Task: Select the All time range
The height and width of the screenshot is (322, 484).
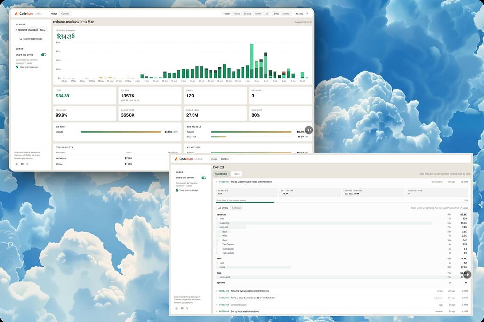Action: click(266, 14)
